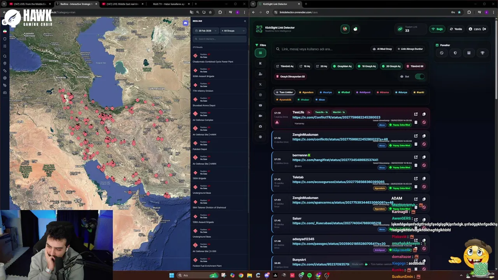This screenshot has width=498, height=280.
Task: Select the second round avatar theme button
Action: coord(355,29)
